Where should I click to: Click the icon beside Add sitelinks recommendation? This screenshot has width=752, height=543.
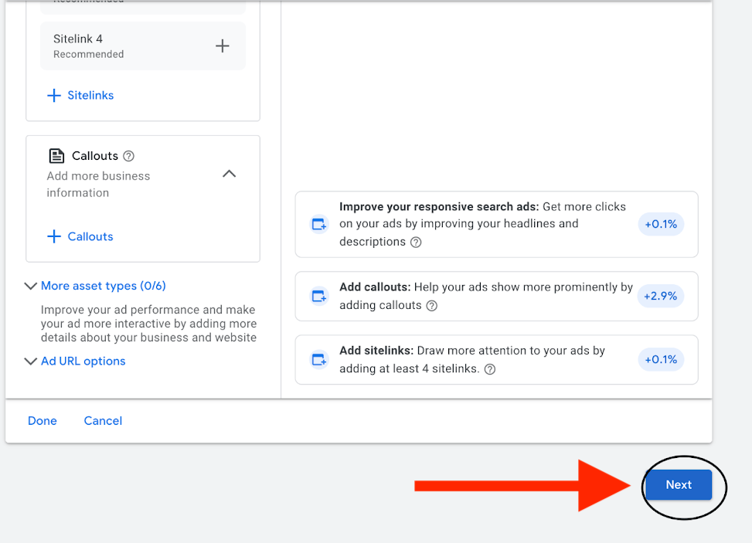[x=319, y=360]
